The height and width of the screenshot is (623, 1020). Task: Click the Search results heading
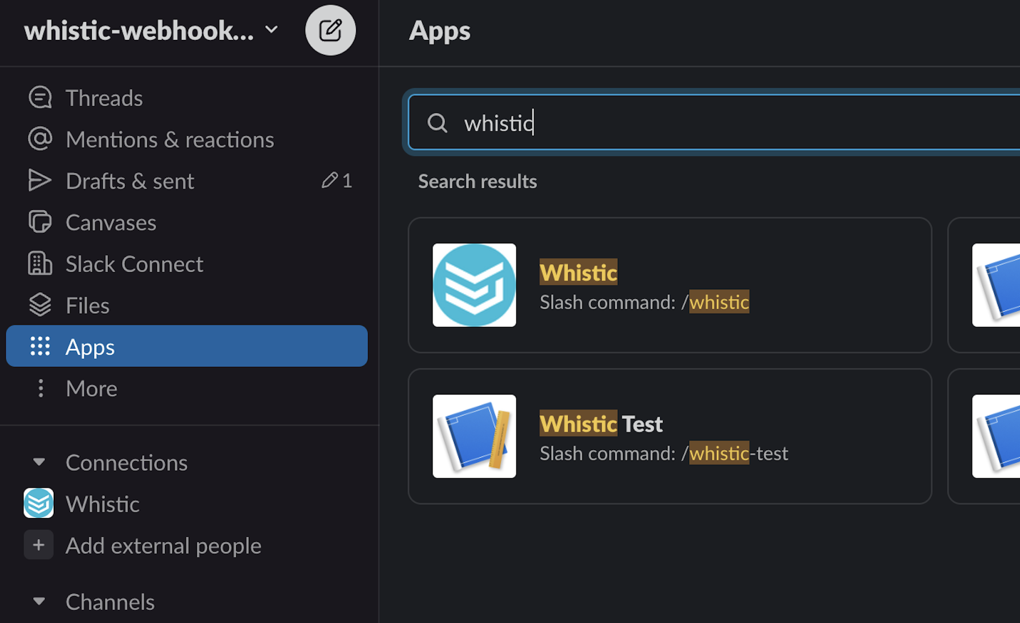(x=477, y=181)
